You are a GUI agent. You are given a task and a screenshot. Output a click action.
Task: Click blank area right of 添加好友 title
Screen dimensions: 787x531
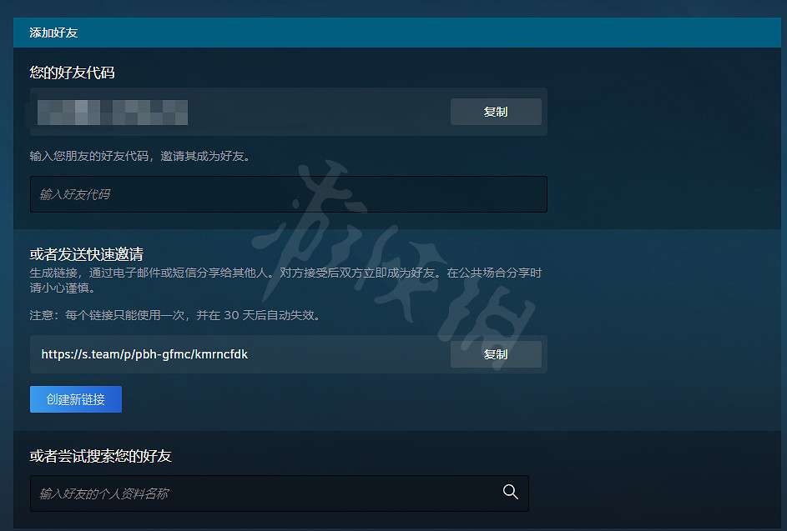click(x=426, y=33)
